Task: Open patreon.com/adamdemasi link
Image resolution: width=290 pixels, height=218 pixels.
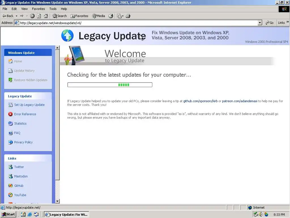Action: click(240, 101)
